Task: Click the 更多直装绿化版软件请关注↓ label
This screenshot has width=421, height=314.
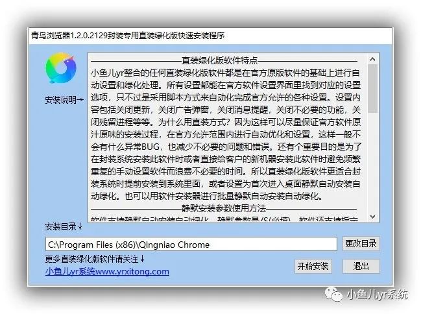Action: (95, 259)
